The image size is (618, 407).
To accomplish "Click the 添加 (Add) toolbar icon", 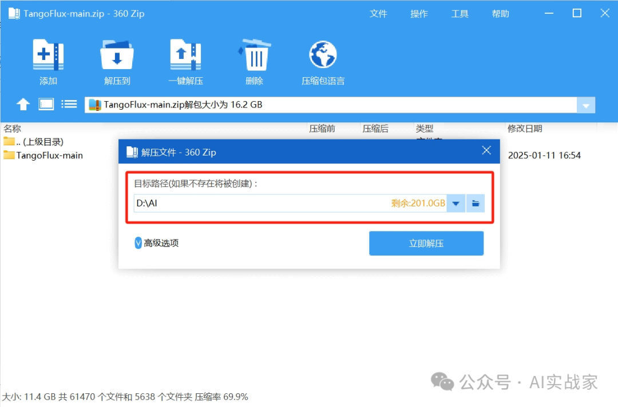I will (x=48, y=55).
